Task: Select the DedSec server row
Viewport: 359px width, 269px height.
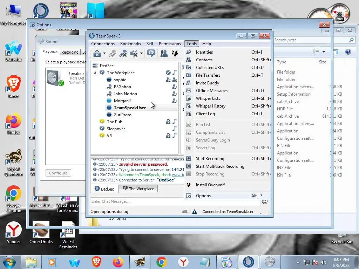Action: [x=135, y=66]
